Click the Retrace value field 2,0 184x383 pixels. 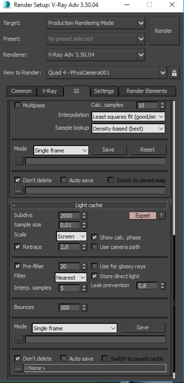[70, 247]
